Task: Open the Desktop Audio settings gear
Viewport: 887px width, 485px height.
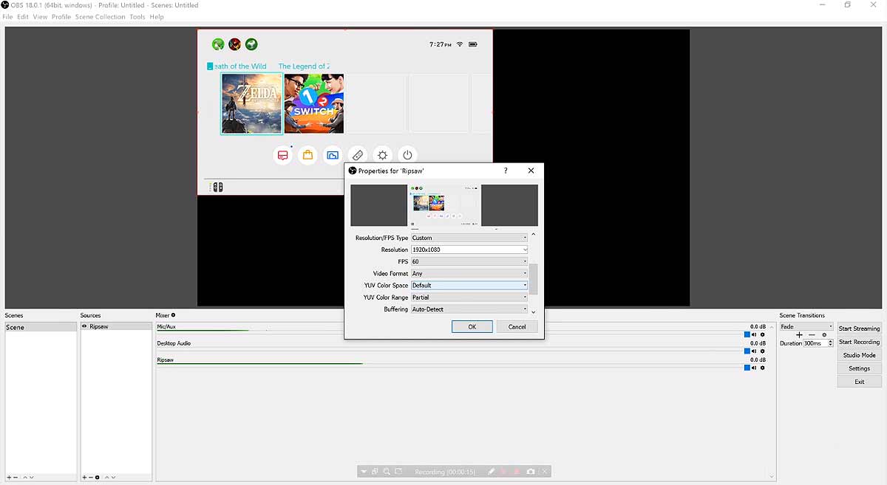Action: 762,351
